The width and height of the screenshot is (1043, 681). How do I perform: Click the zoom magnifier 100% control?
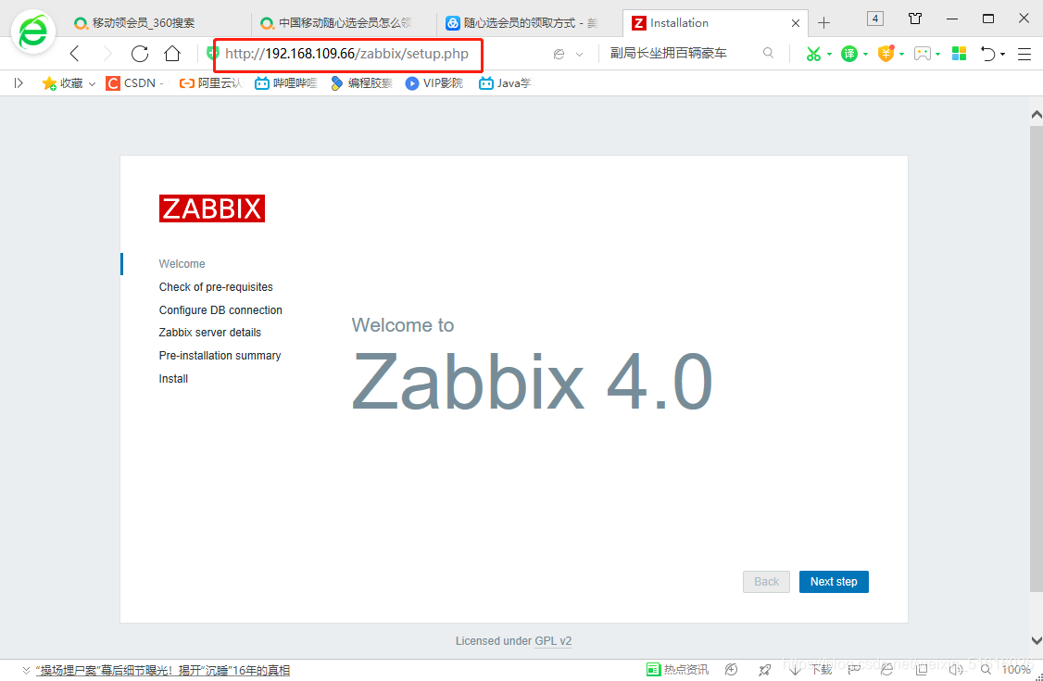1006,670
